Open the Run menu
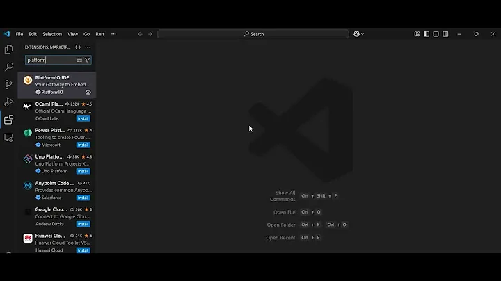 [x=100, y=34]
